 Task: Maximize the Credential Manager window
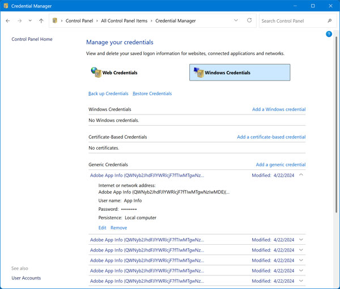pos(313,6)
